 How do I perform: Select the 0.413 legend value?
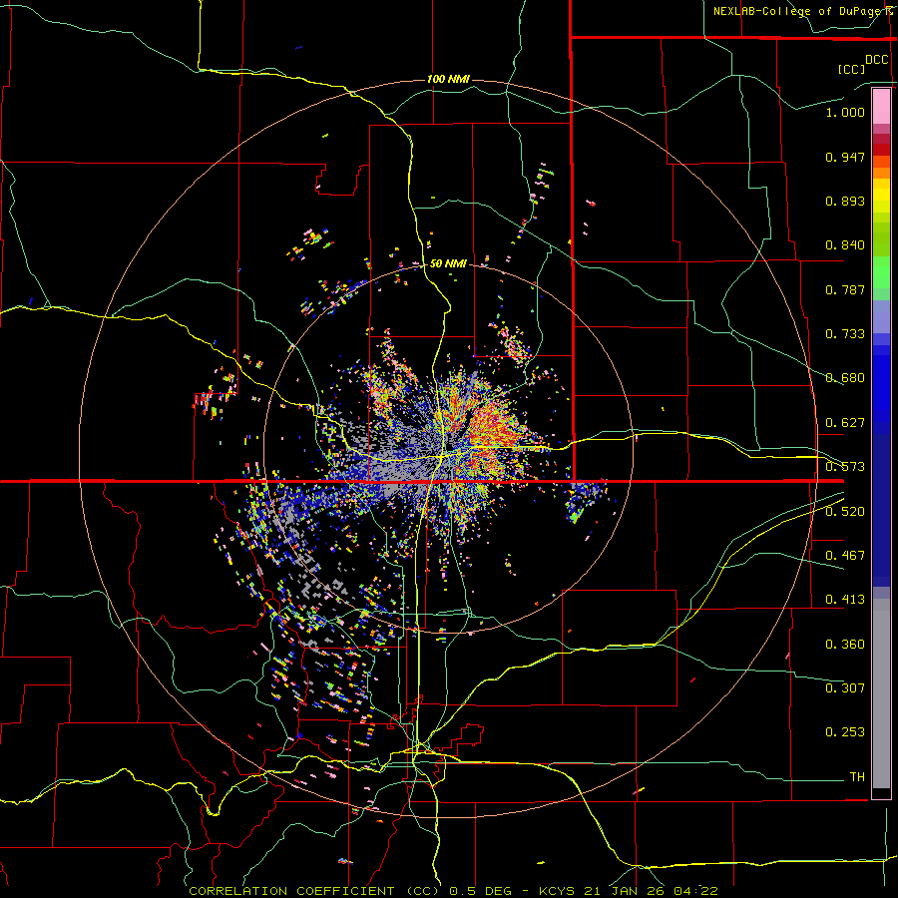[x=845, y=600]
